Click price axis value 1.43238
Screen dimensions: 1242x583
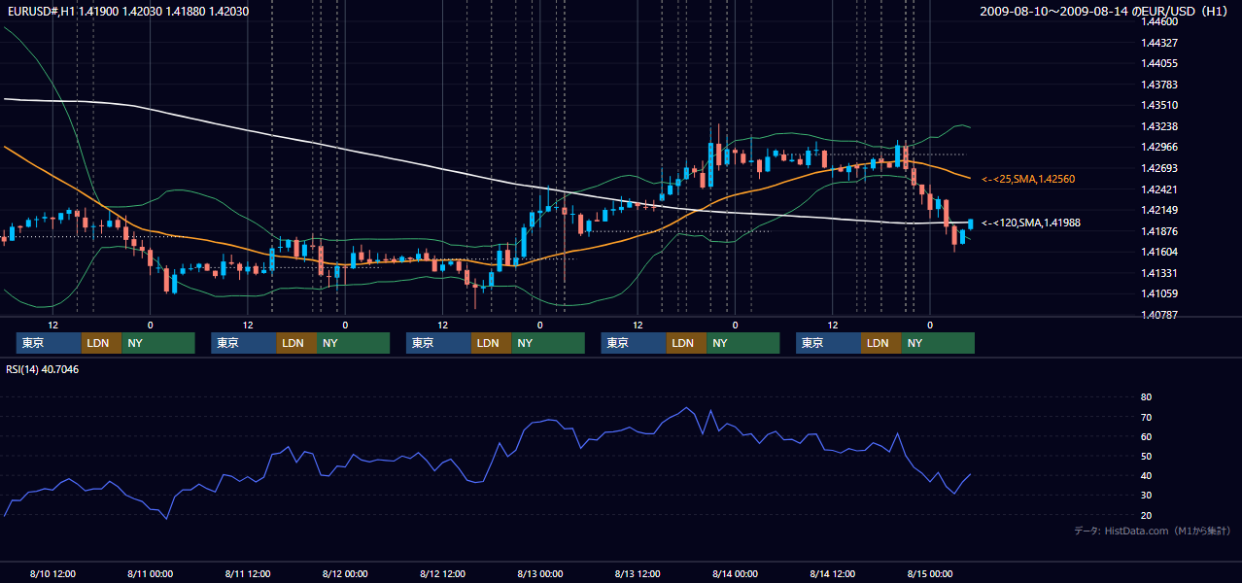[1158, 126]
